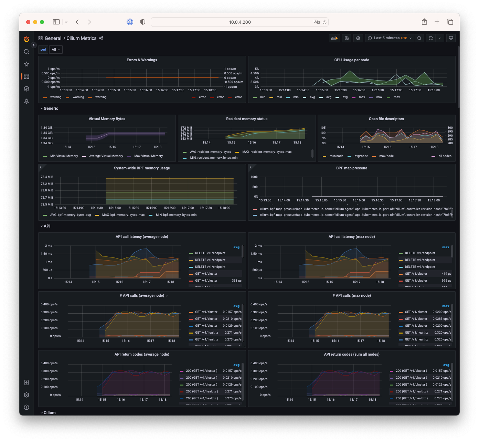Image resolution: width=479 pixels, height=441 pixels.
Task: Open the BPF map pressure panel menu
Action: coord(352,168)
